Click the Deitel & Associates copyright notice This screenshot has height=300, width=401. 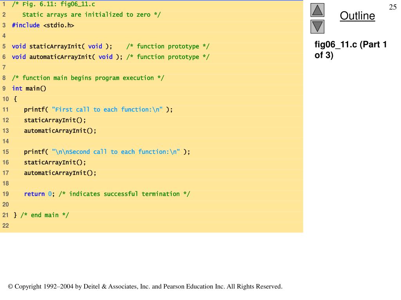[145, 286]
